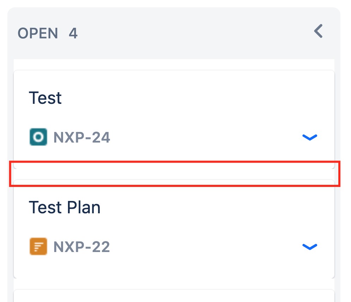The width and height of the screenshot is (351, 302).
Task: Click the left-facing chevron next to OPEN header
Action: pos(318,31)
